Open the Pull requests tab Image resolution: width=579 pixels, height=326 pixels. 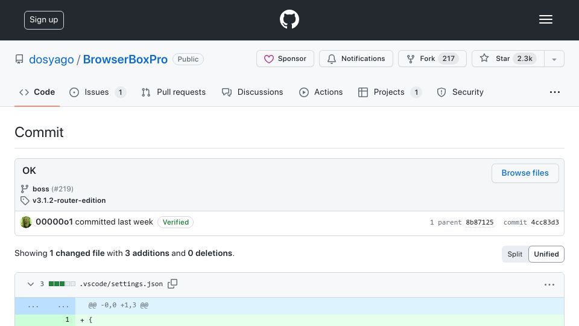[174, 92]
